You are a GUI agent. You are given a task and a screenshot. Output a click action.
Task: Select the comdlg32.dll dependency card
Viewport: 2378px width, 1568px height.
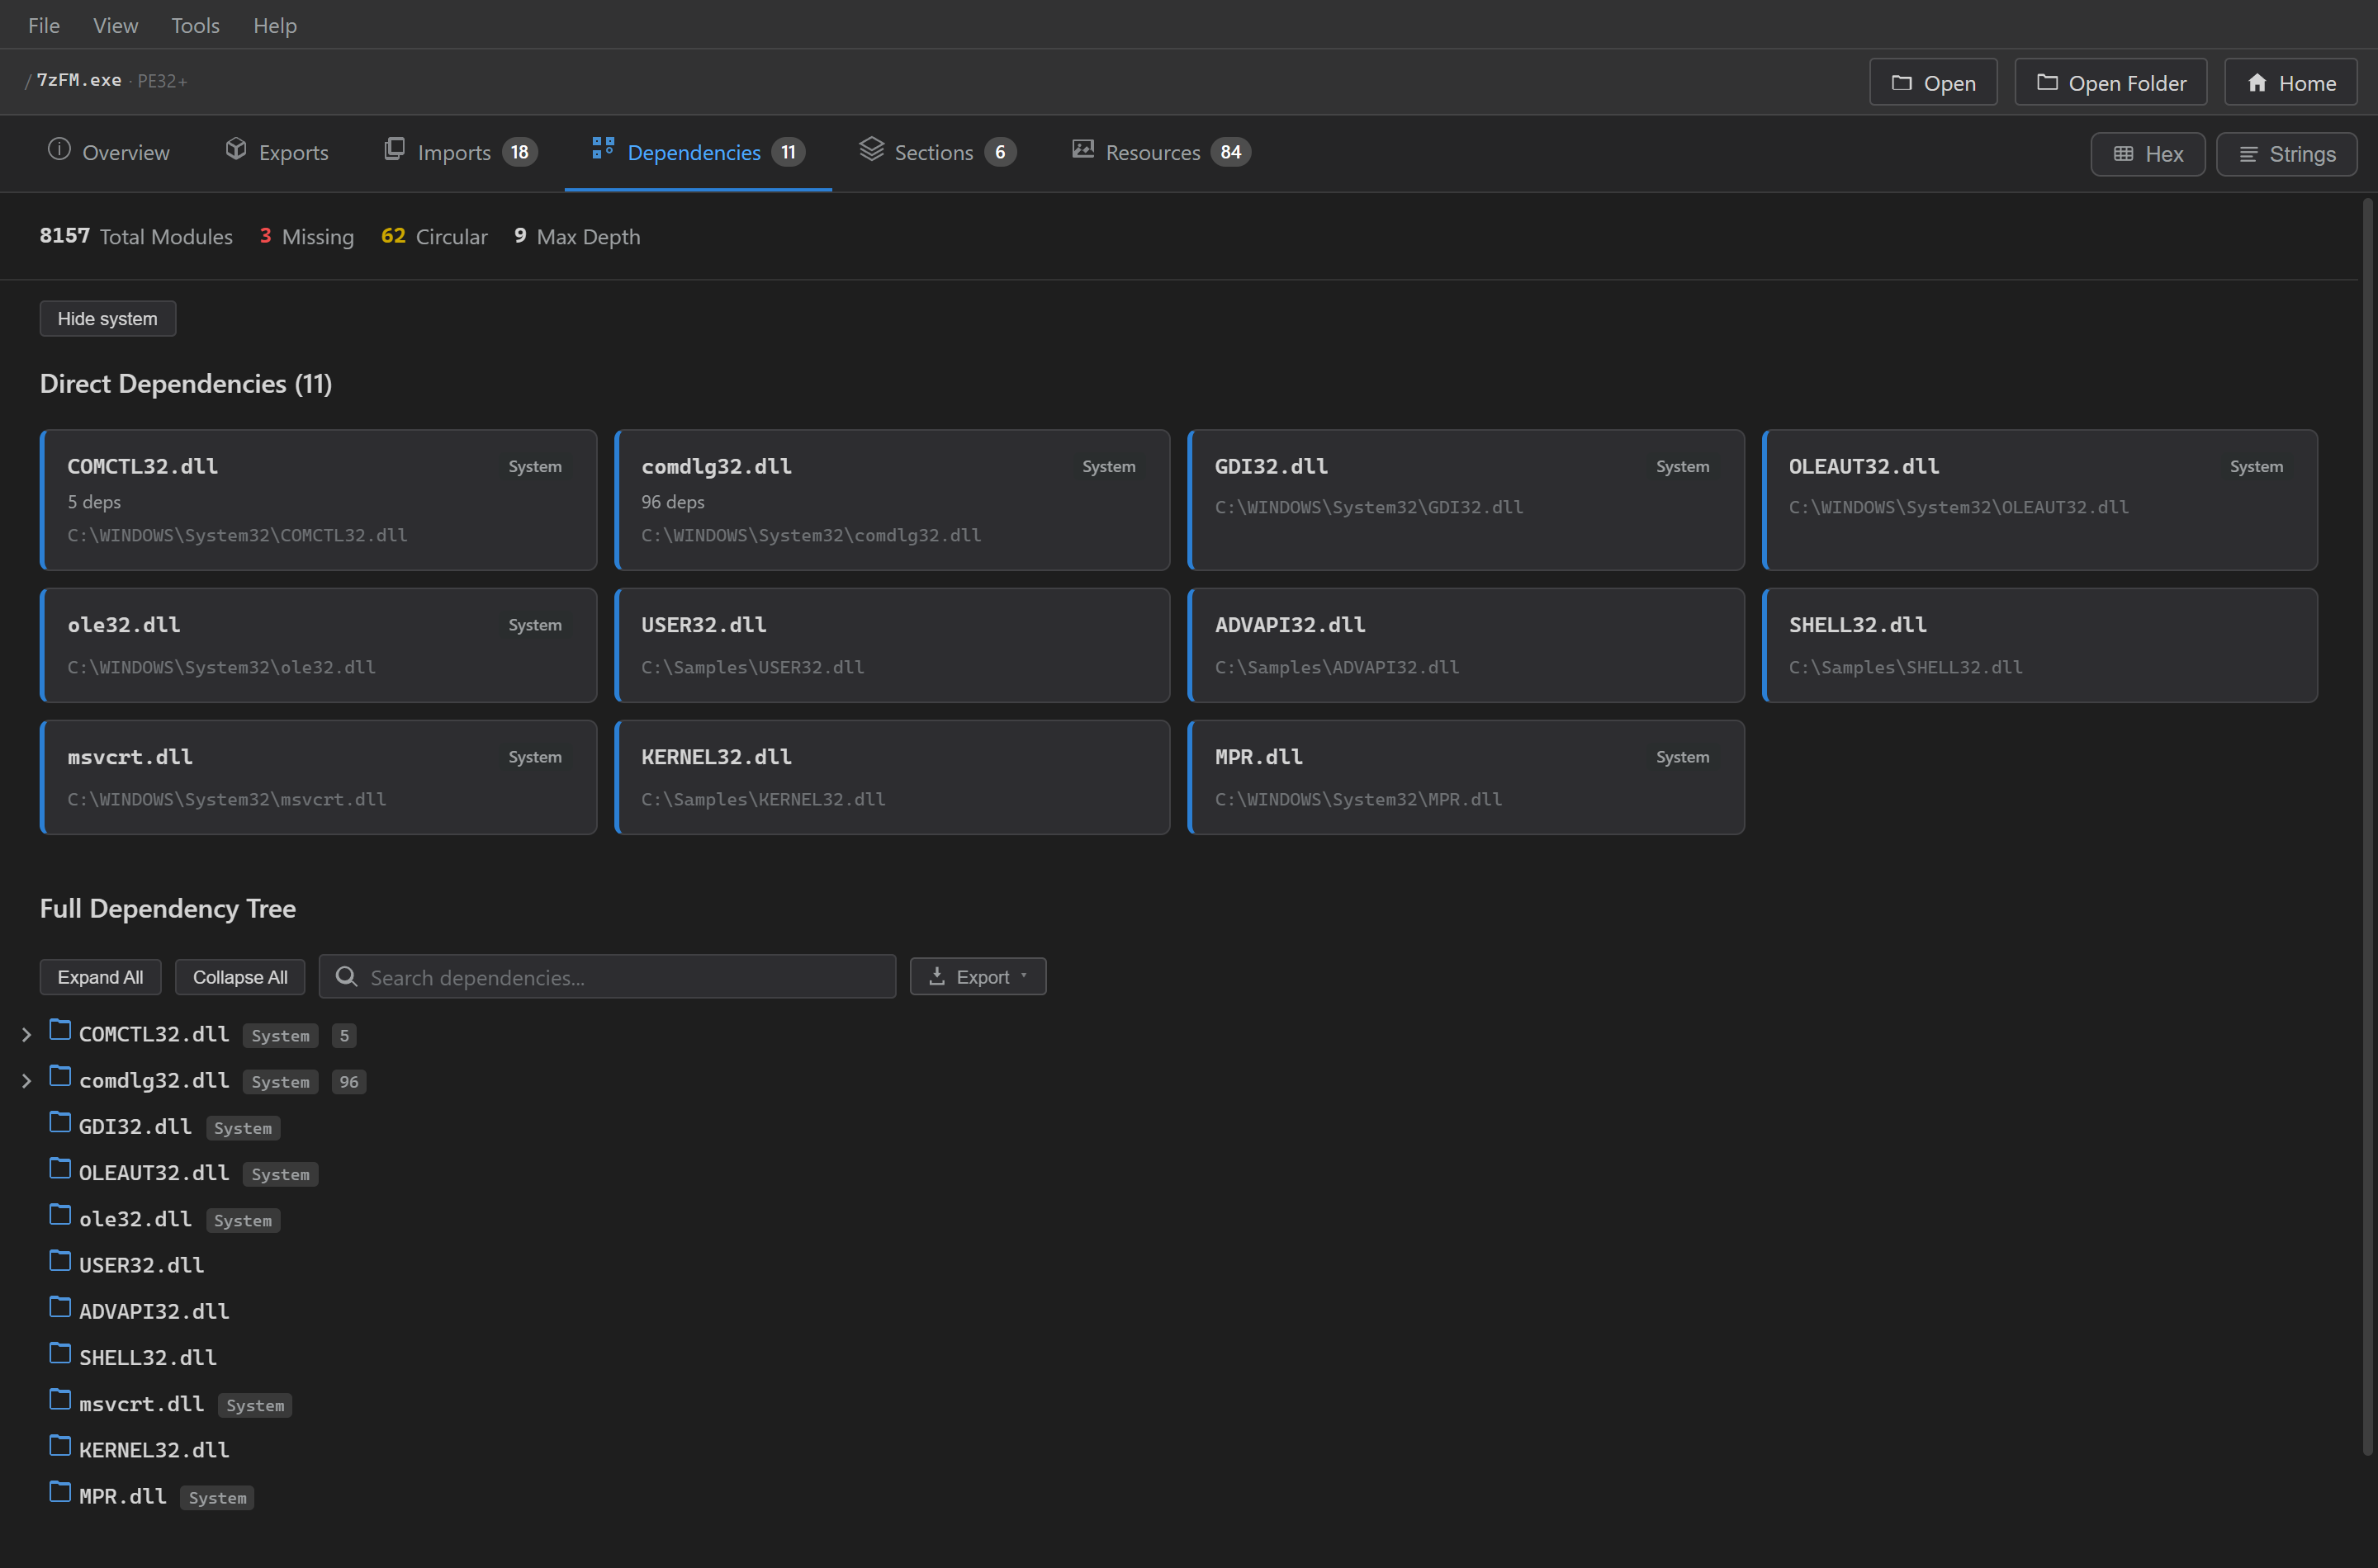(893, 500)
